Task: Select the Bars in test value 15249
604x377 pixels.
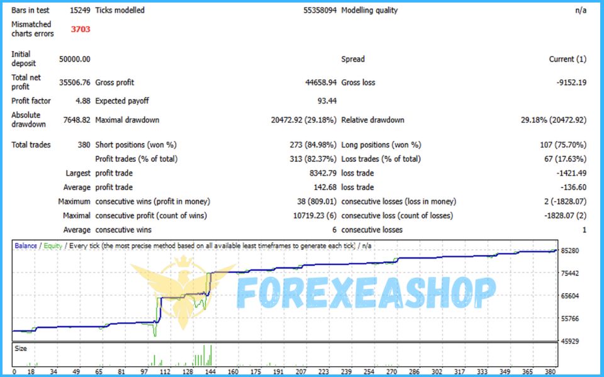Action: click(80, 11)
